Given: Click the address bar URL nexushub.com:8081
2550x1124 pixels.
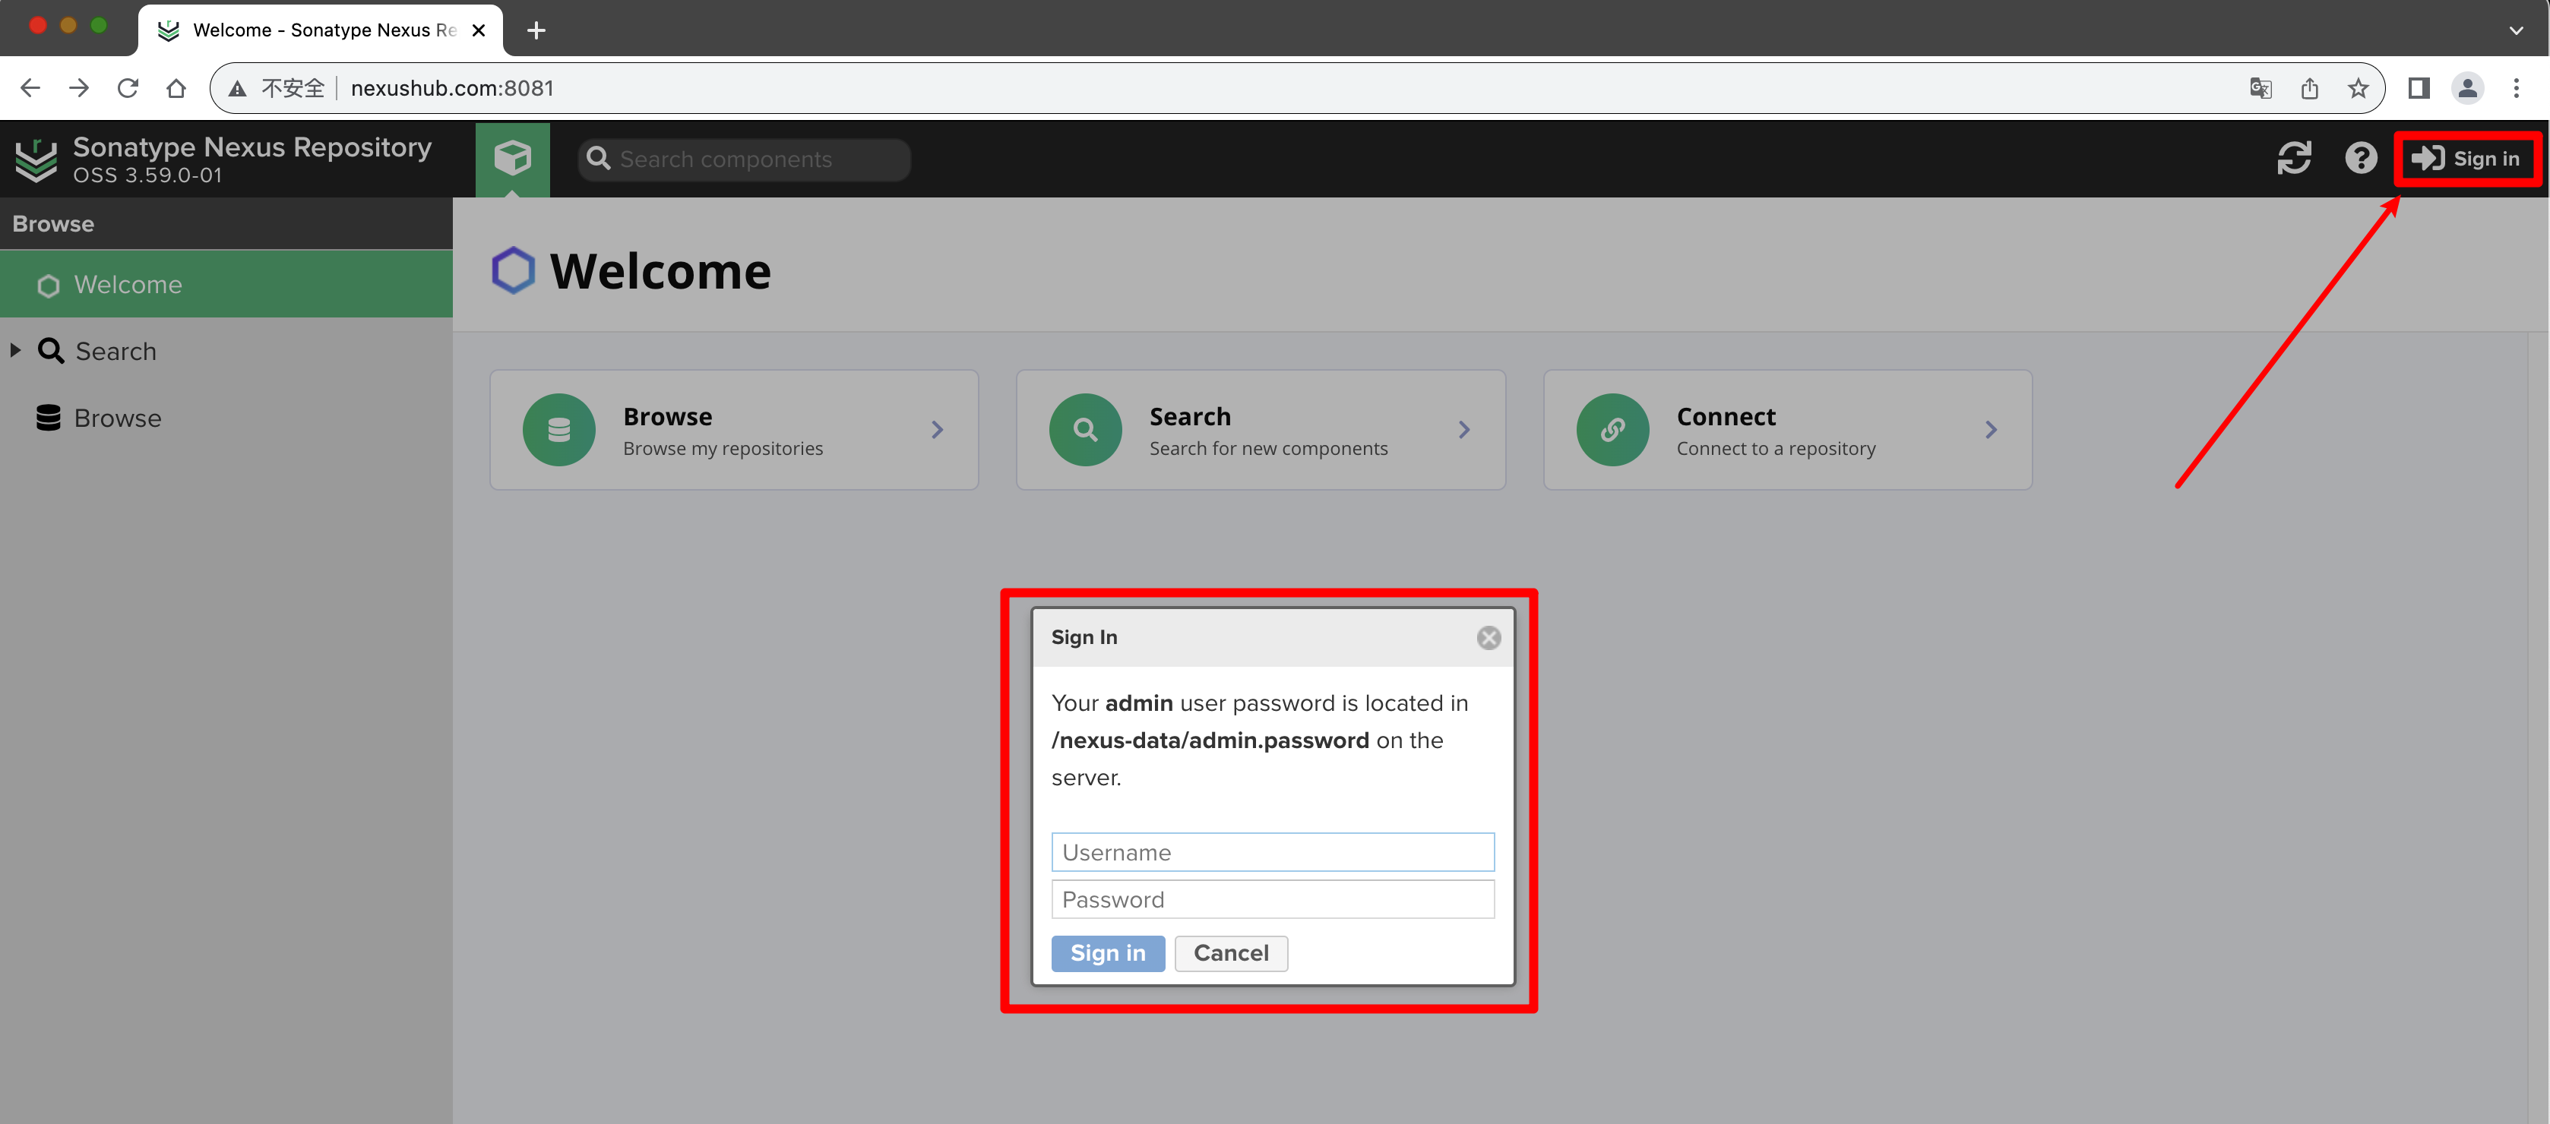Looking at the screenshot, I should coord(452,88).
